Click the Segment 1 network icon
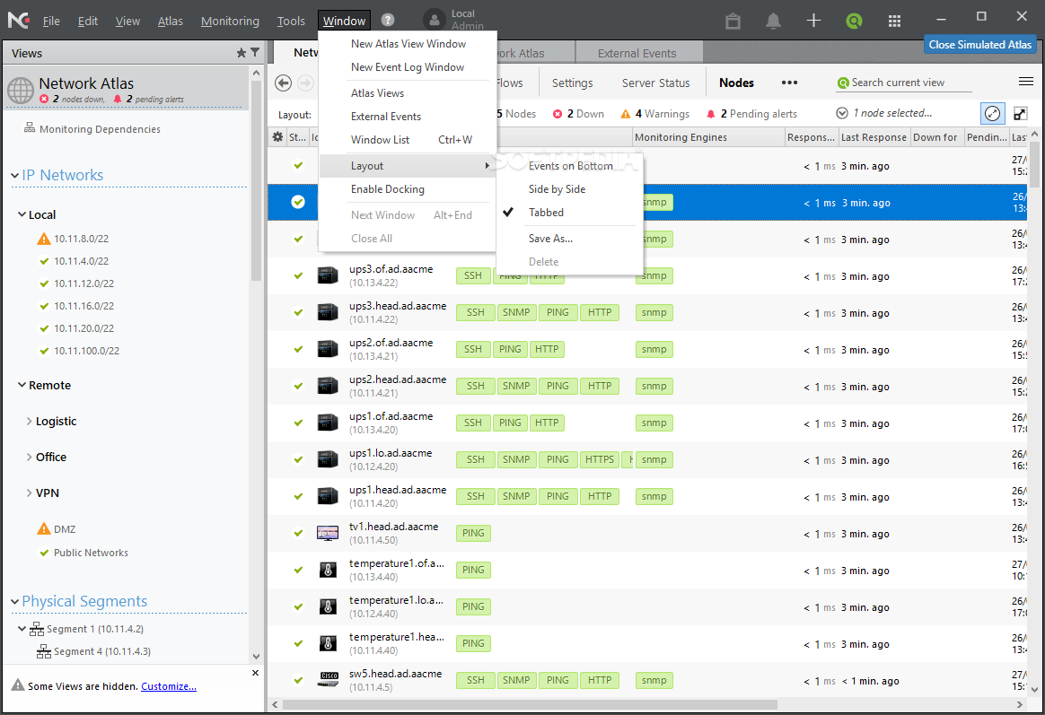The image size is (1045, 715). coord(37,629)
